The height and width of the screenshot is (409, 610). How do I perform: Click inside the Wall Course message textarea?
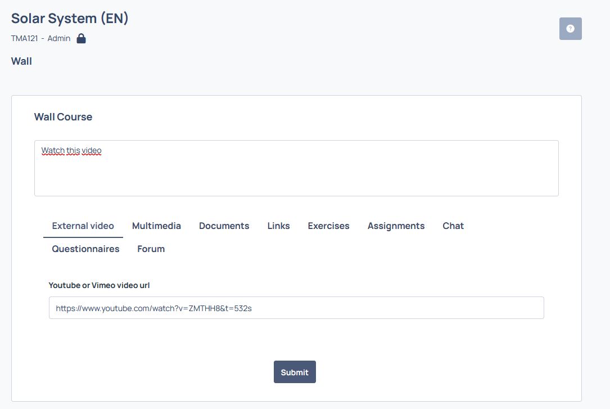point(296,168)
